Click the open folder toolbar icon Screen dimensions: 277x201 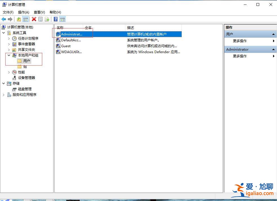coord(19,19)
